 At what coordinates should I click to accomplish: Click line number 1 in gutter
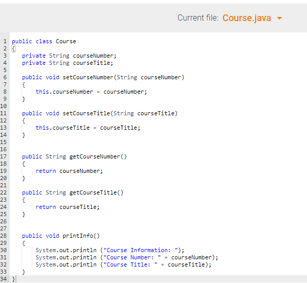5,41
